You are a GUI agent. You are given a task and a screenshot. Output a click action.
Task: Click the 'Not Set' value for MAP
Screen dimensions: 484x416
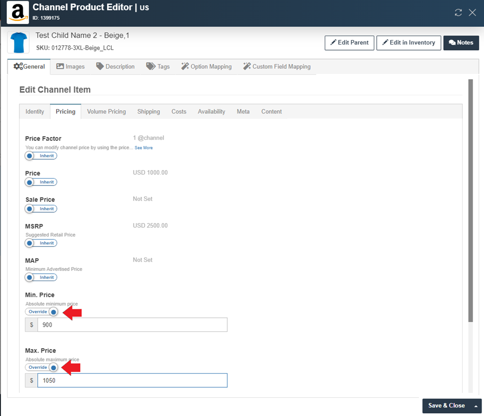click(x=142, y=260)
